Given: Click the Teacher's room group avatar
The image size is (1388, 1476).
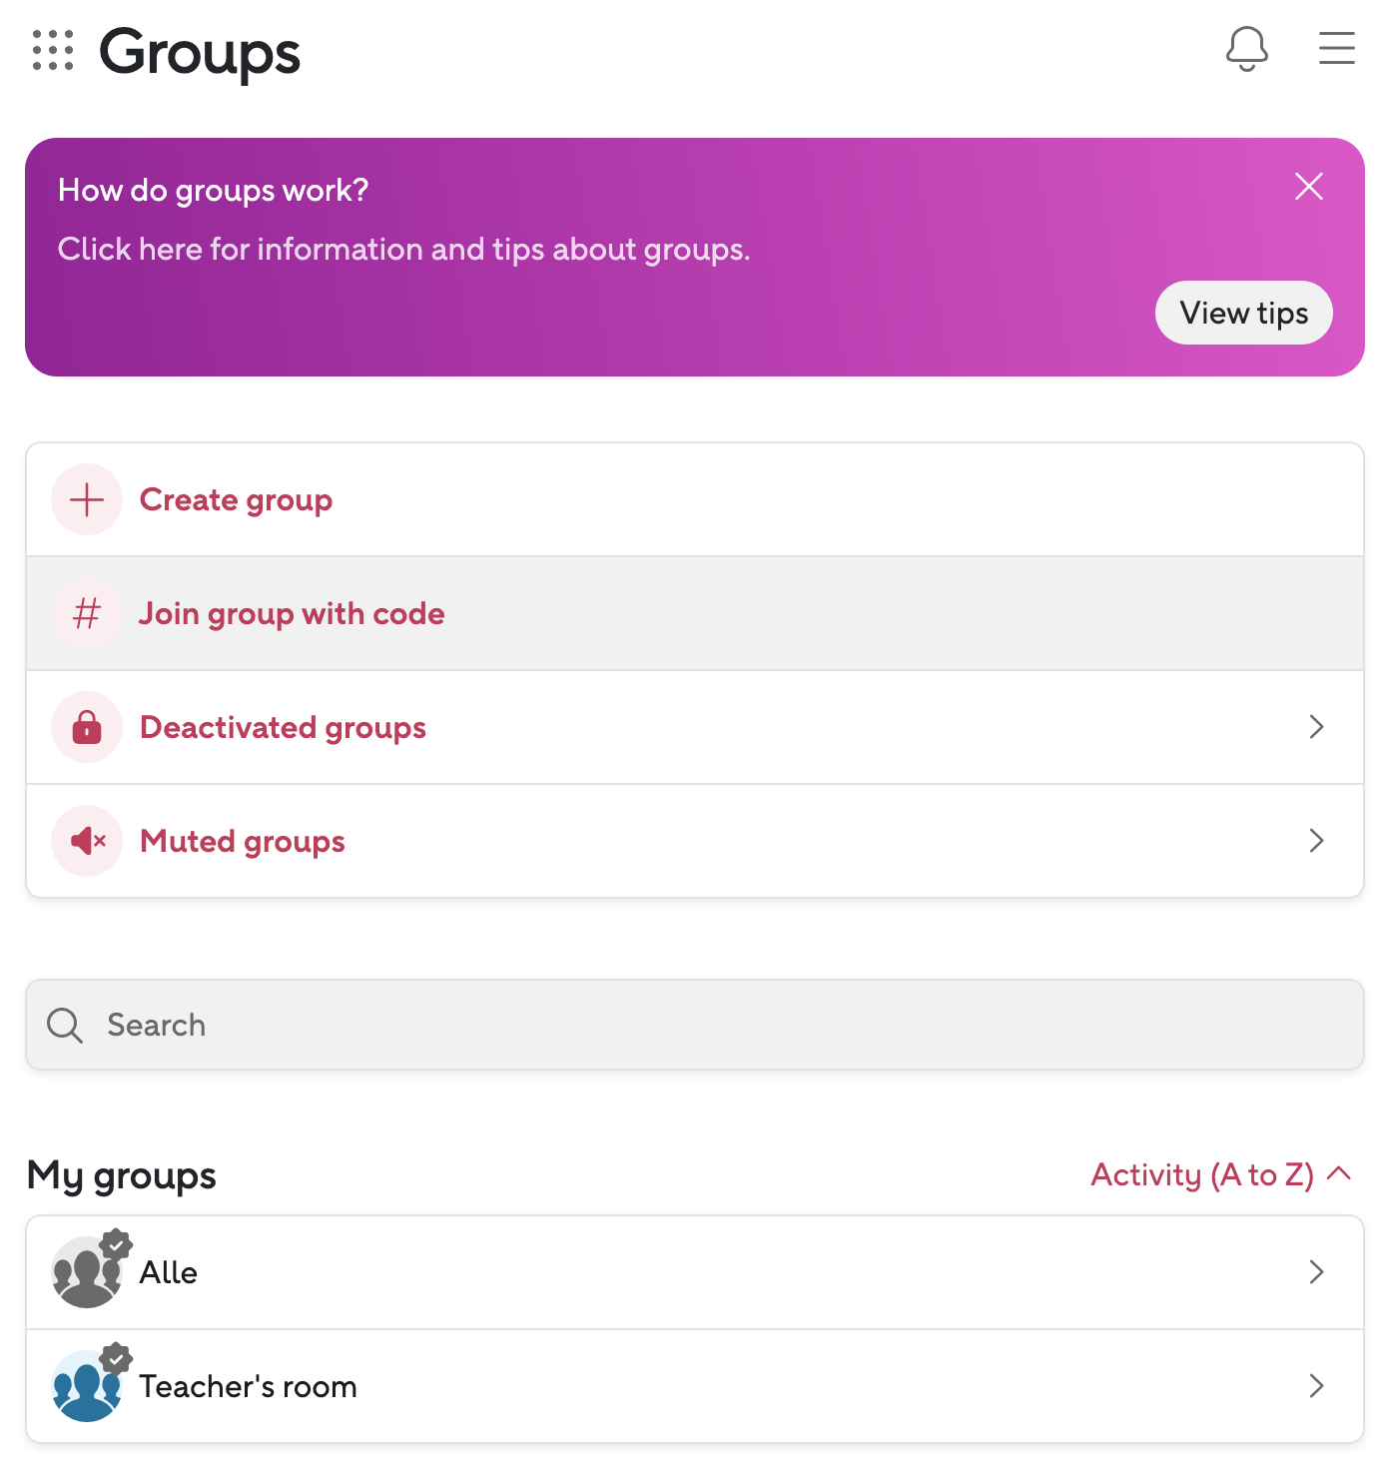Looking at the screenshot, I should point(87,1386).
